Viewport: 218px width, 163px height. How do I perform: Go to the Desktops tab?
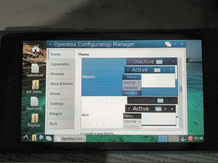tap(61, 104)
